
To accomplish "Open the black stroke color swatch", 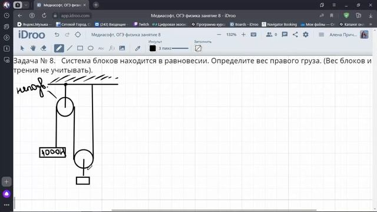I will click(x=153, y=48).
